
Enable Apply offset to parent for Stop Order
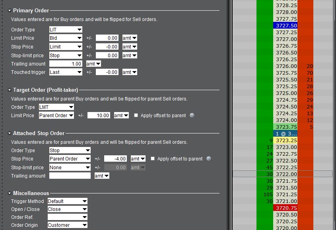[x=153, y=158]
